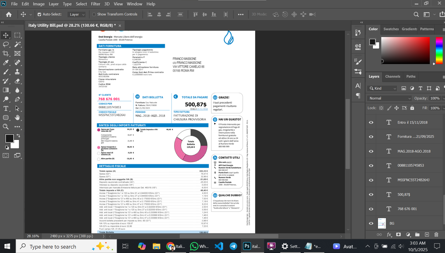Switch to the Channels tab

392,76
